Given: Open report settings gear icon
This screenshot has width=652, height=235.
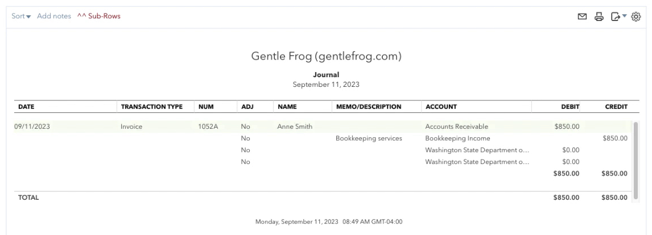Looking at the screenshot, I should (x=636, y=16).
